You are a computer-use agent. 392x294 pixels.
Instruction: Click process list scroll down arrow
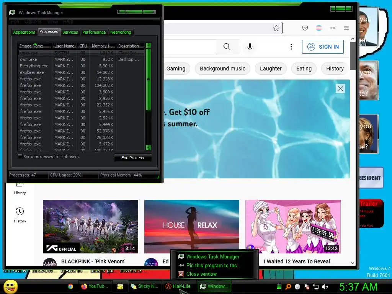[x=148, y=147]
